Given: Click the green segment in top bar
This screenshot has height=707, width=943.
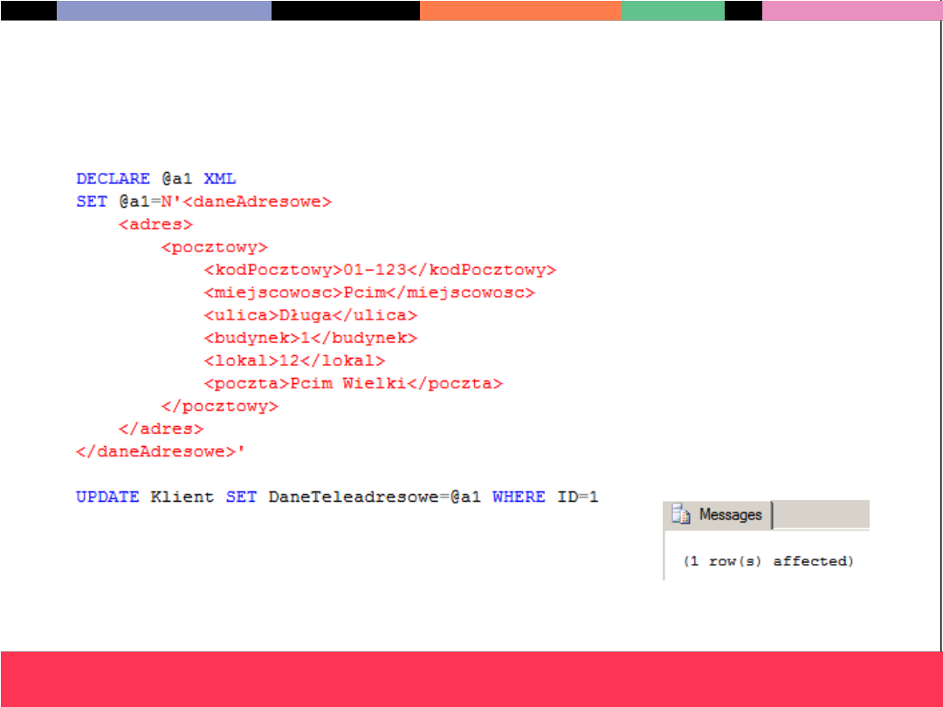Looking at the screenshot, I should (x=672, y=10).
